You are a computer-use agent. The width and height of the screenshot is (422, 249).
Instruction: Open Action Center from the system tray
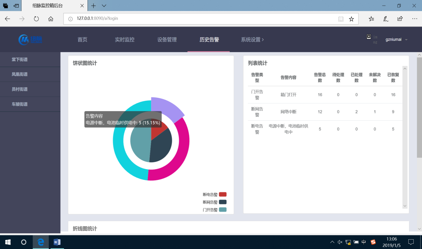click(x=410, y=242)
